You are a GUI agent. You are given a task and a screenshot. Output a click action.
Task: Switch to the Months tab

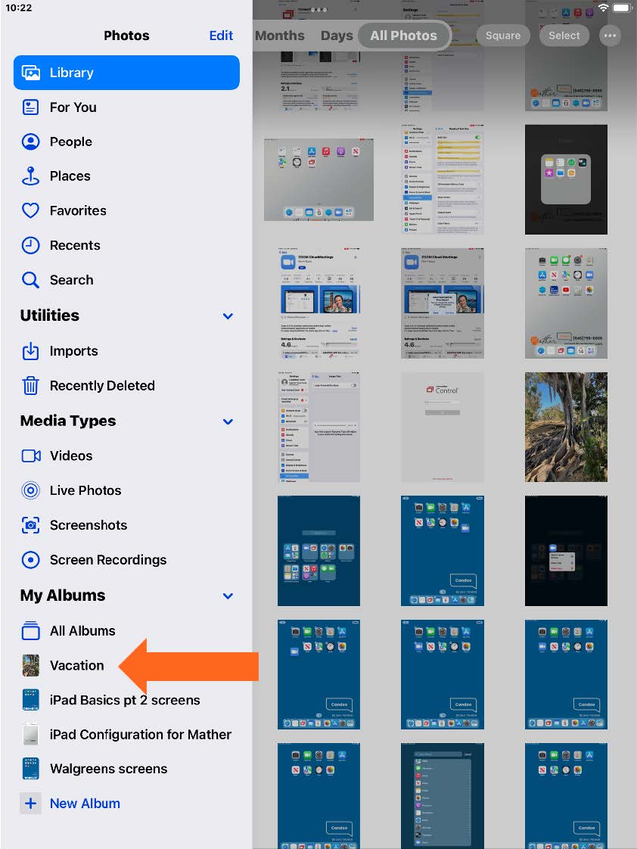(x=280, y=36)
